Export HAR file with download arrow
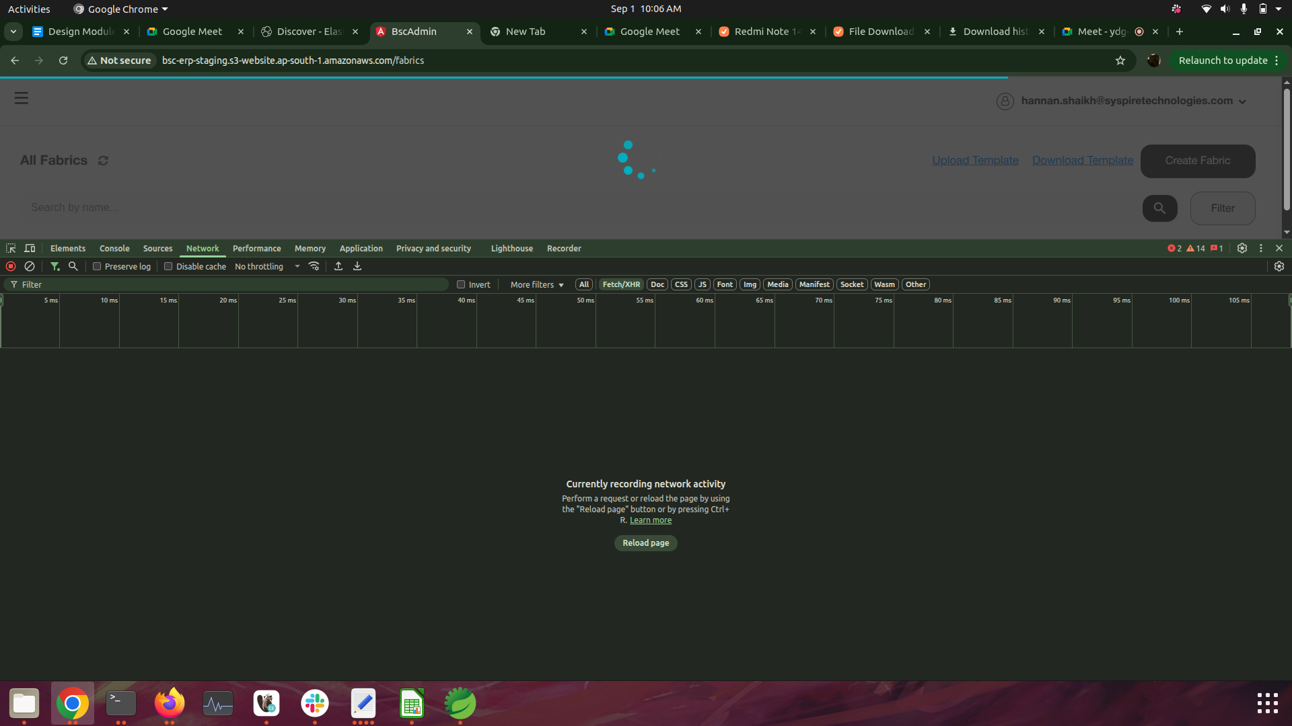This screenshot has width=1292, height=726. (x=357, y=266)
